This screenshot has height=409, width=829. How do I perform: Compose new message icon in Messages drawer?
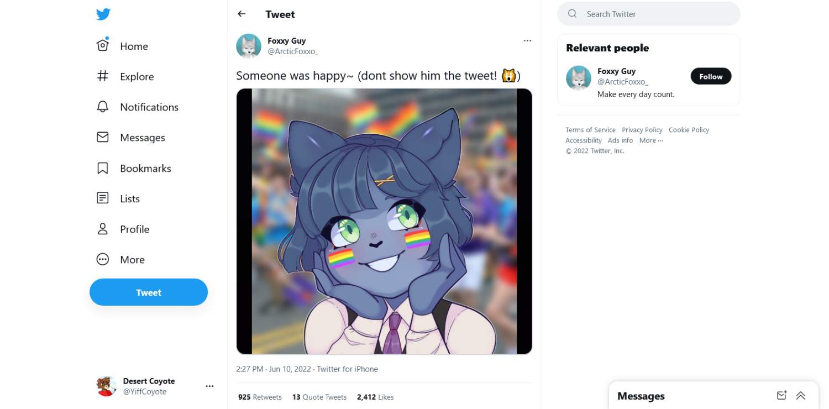(x=781, y=395)
